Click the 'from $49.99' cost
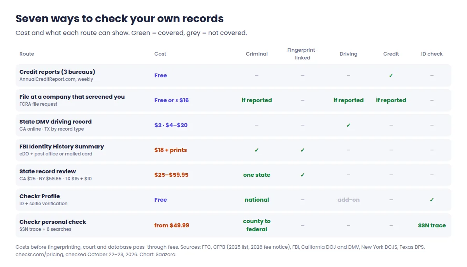 click(x=172, y=225)
